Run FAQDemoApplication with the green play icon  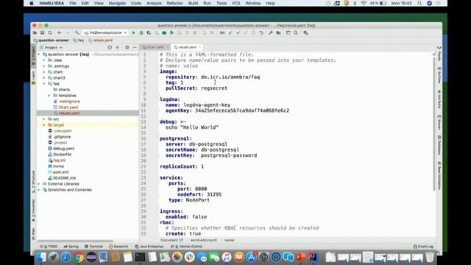[x=134, y=32]
